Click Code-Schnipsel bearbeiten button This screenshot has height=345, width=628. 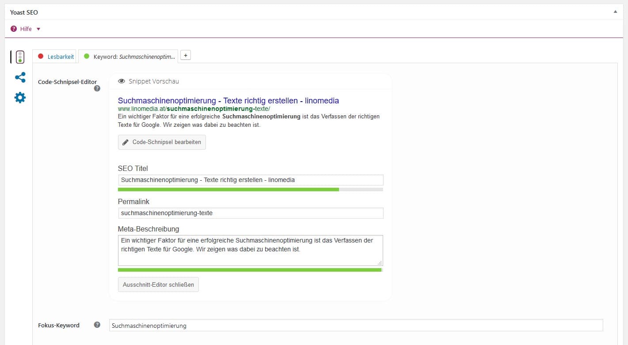click(x=162, y=142)
